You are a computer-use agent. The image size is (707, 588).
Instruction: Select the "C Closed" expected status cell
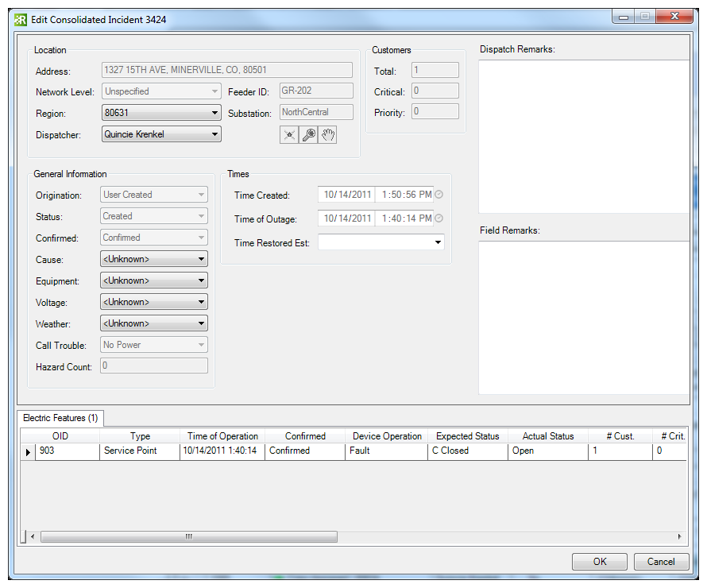[468, 451]
